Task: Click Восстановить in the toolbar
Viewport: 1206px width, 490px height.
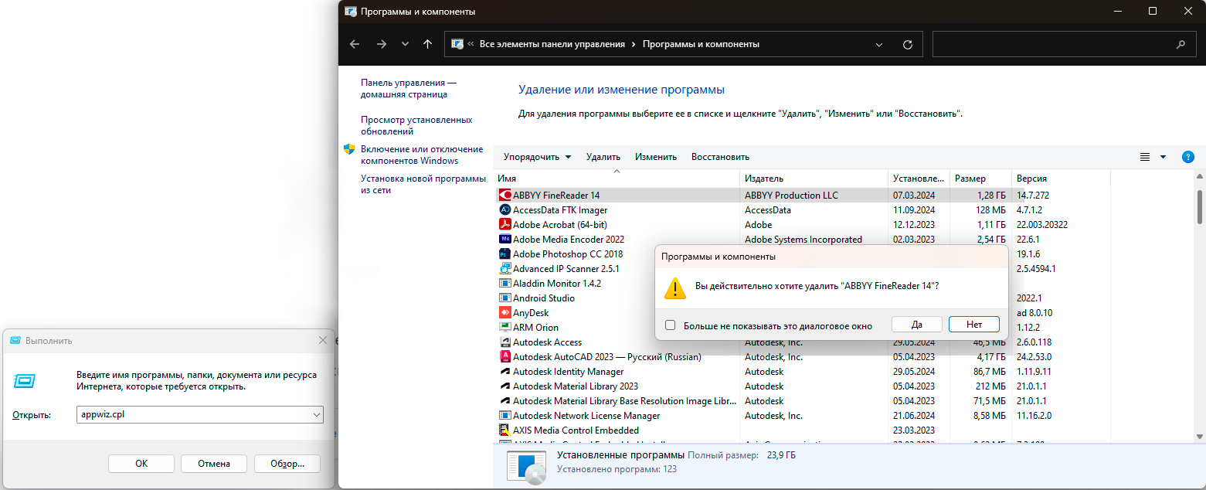Action: click(x=720, y=157)
